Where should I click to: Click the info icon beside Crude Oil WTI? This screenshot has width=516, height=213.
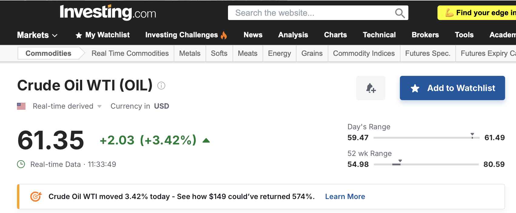(x=161, y=86)
